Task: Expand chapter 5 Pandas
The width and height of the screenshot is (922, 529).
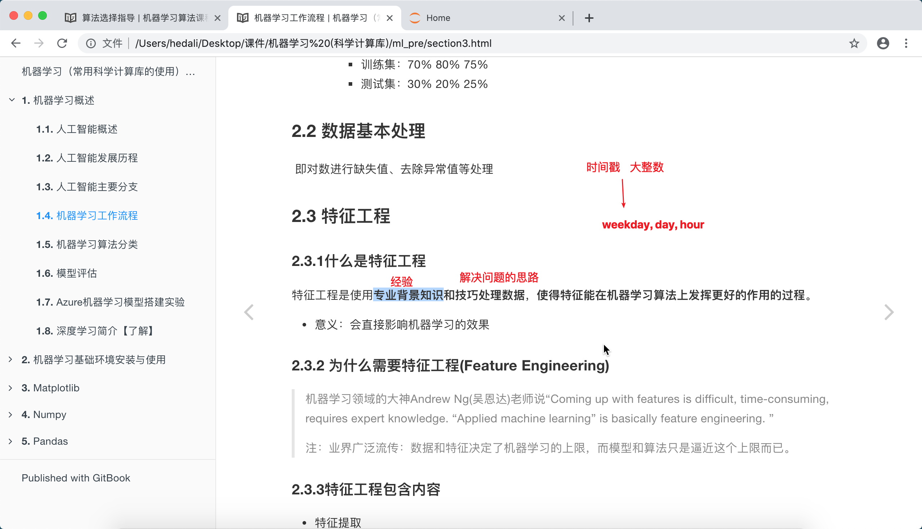Action: (10, 441)
